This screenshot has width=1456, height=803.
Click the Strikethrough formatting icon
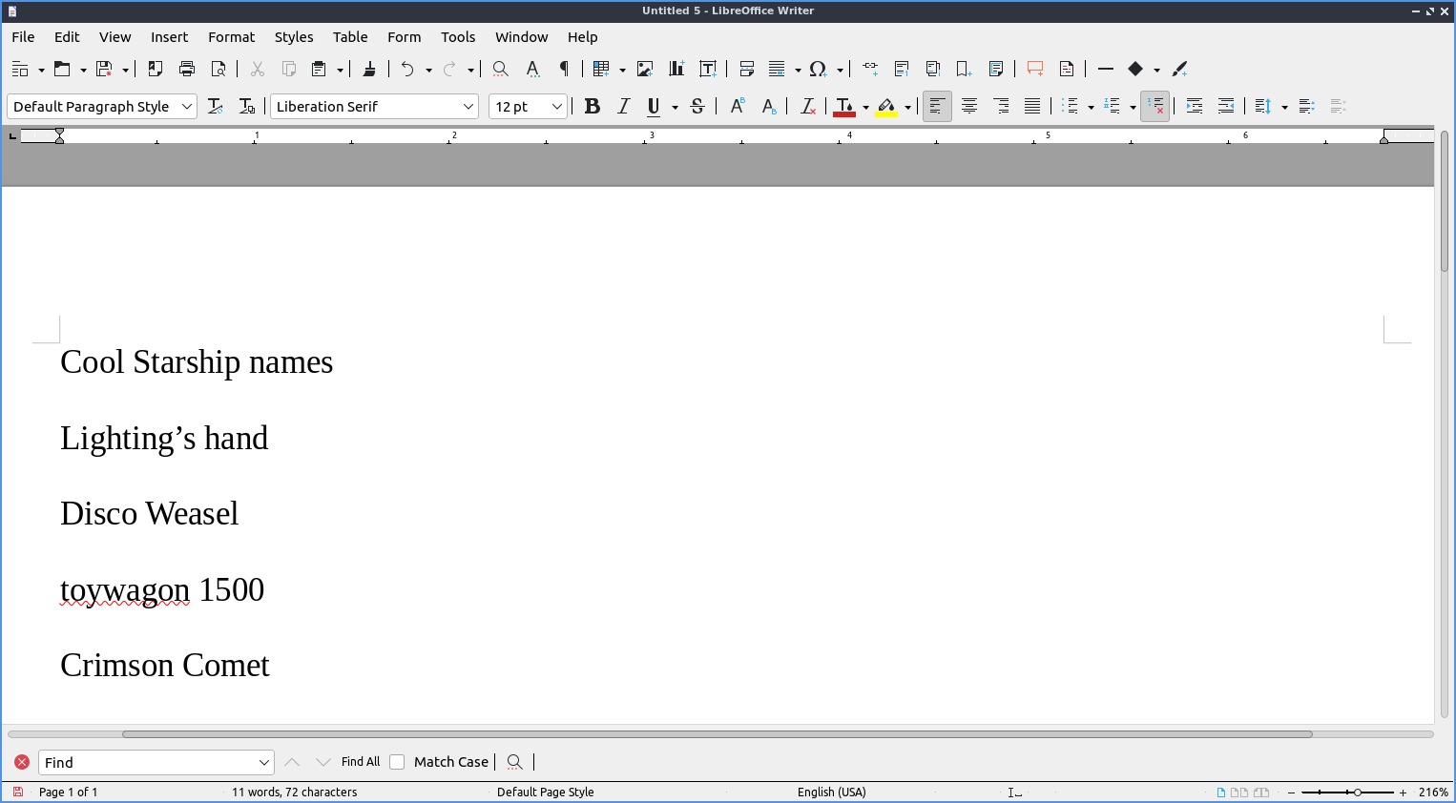[697, 107]
